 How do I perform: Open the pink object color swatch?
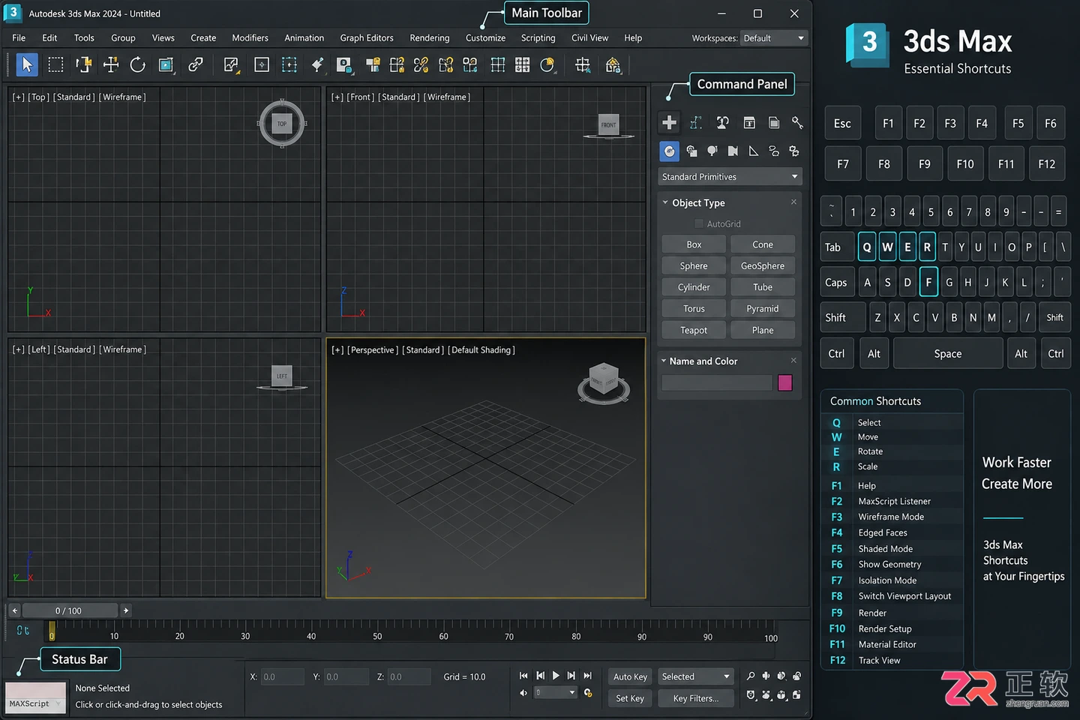[785, 382]
